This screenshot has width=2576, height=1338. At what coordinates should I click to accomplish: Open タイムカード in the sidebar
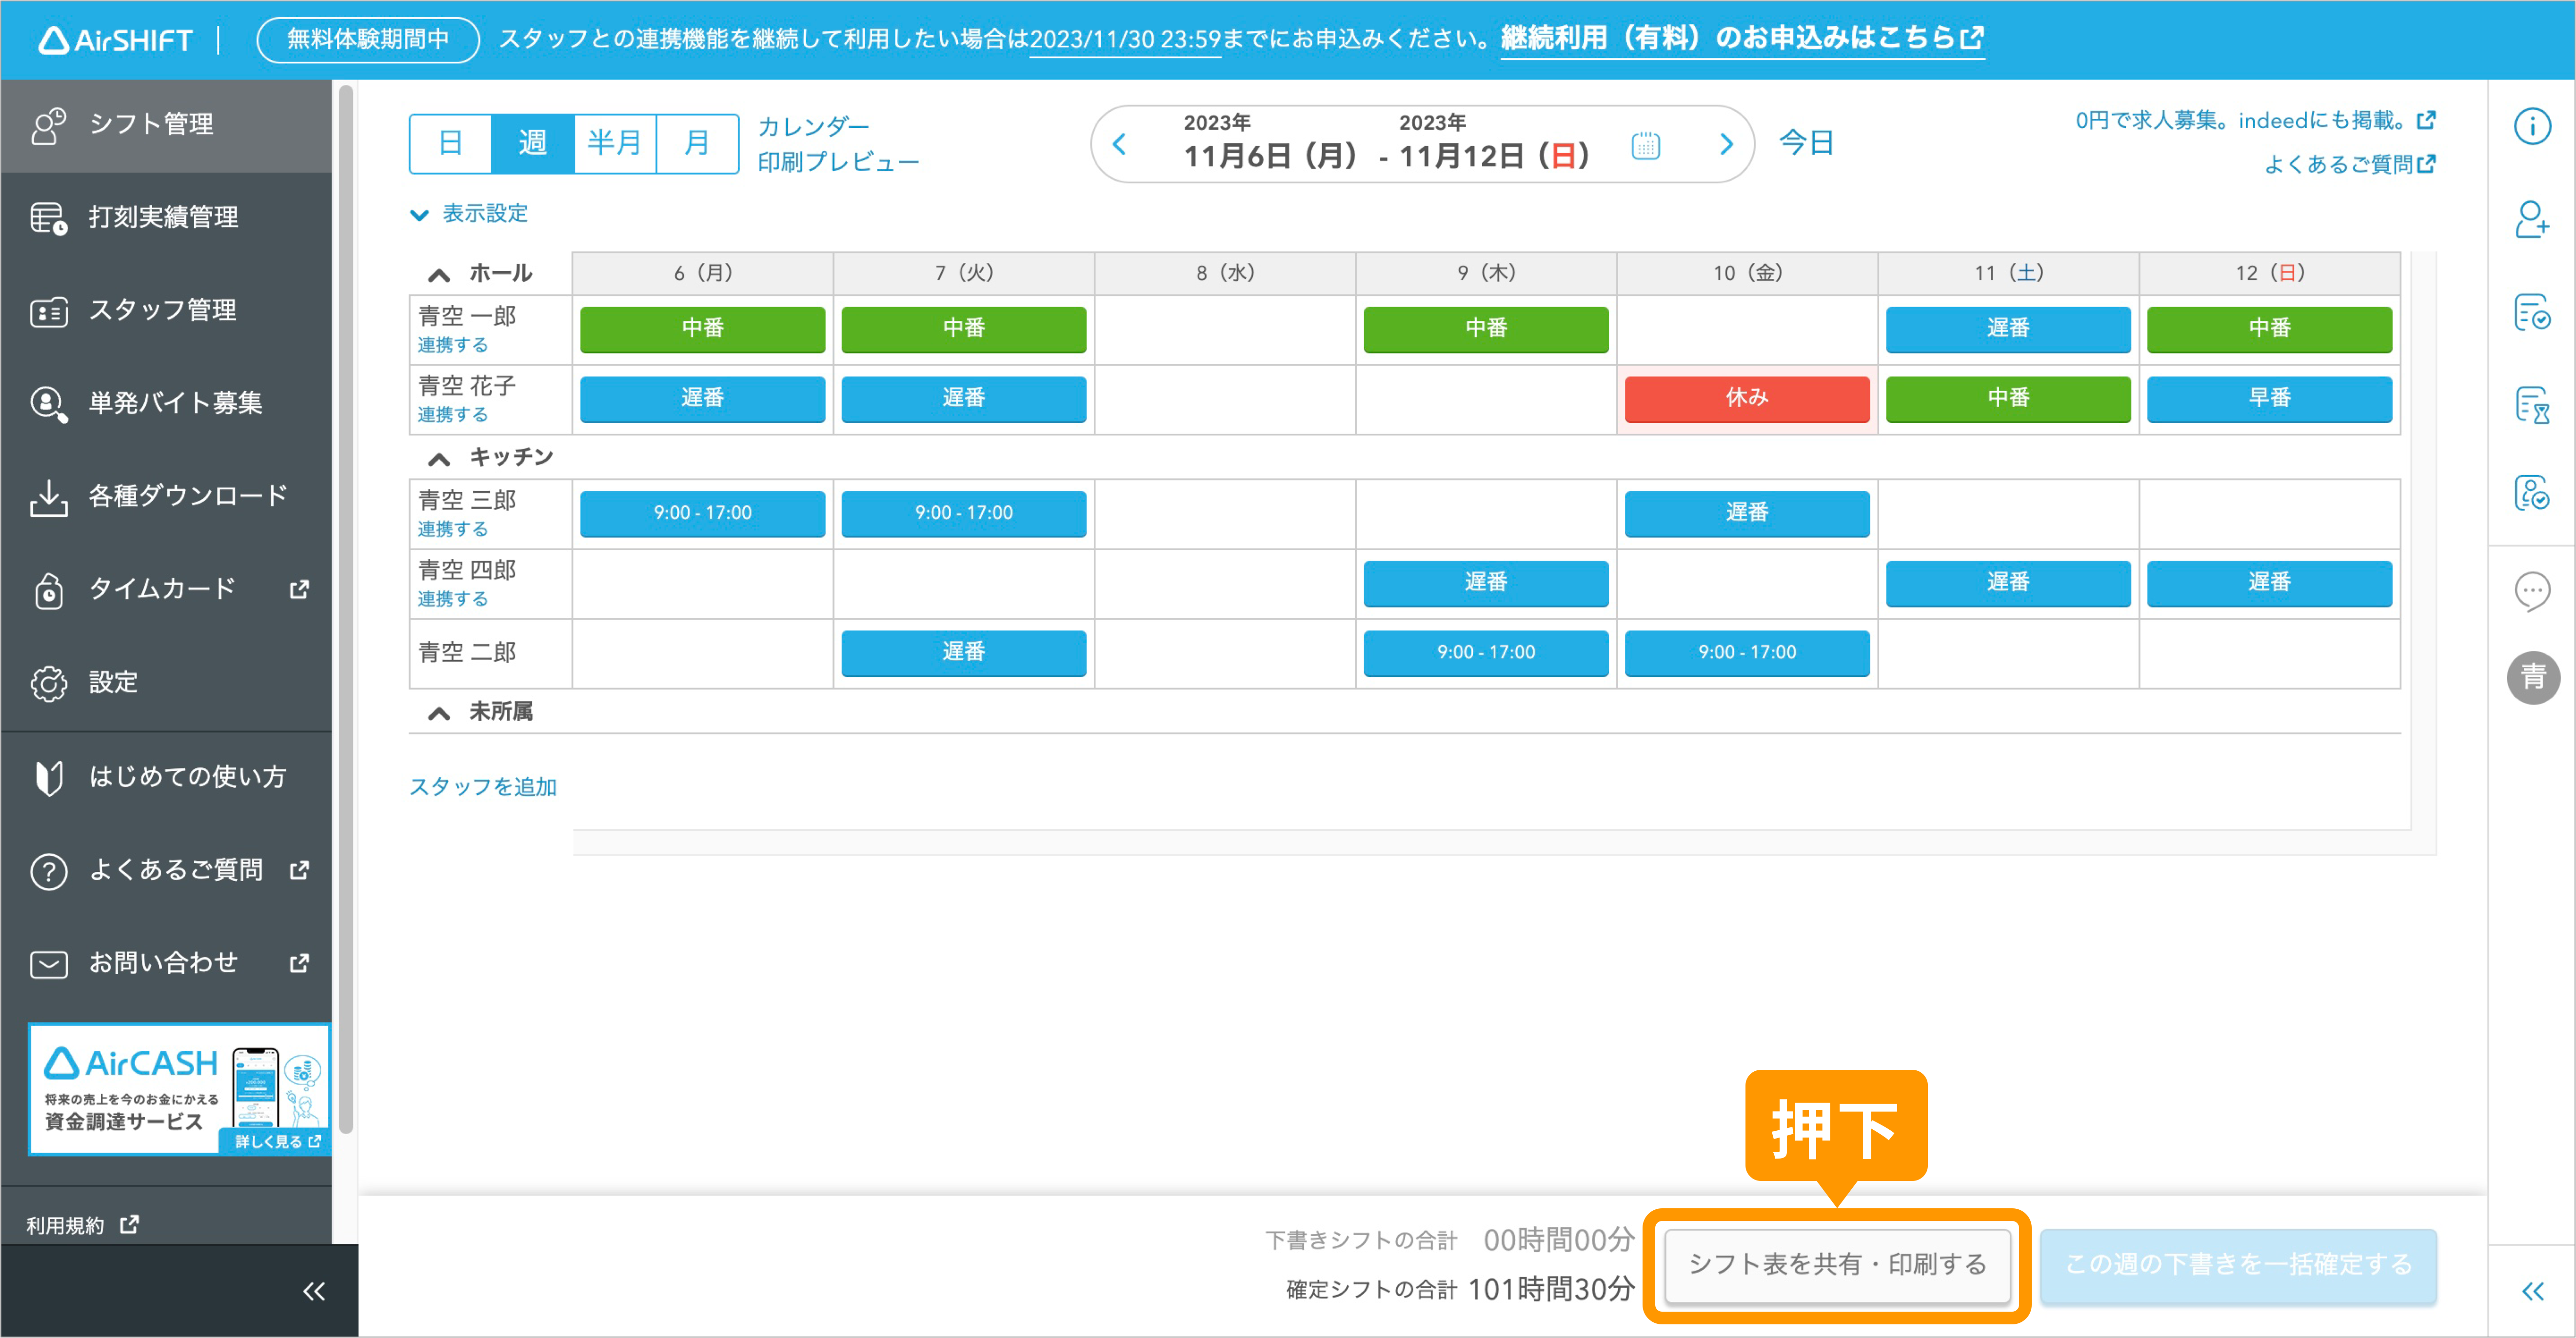click(x=166, y=589)
